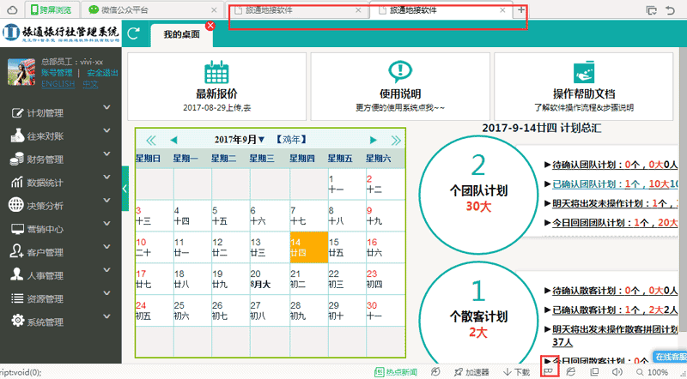
Task: Switch language to ENGLISH
Action: point(58,85)
